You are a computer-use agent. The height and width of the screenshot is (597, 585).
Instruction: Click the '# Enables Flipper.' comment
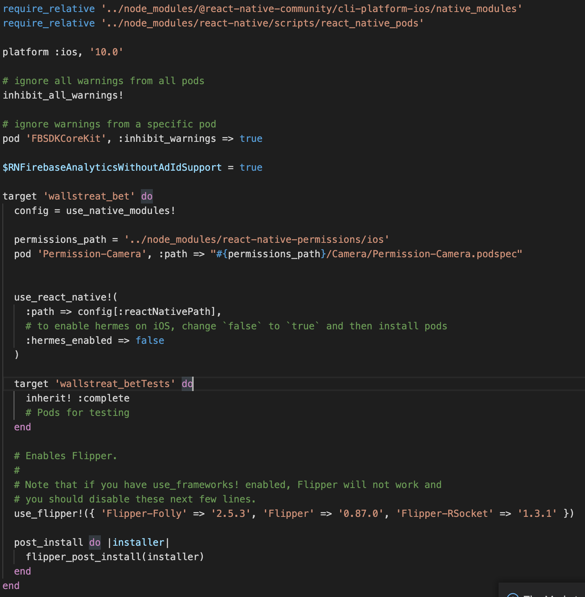tap(66, 456)
